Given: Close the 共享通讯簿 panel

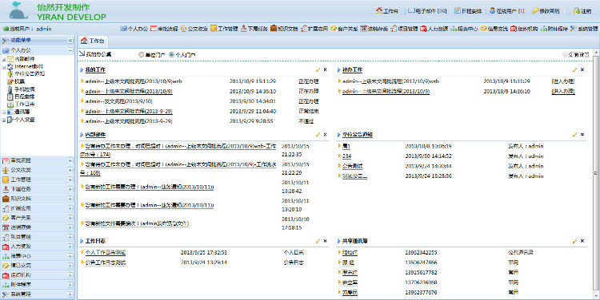Looking at the screenshot, I should 582,241.
